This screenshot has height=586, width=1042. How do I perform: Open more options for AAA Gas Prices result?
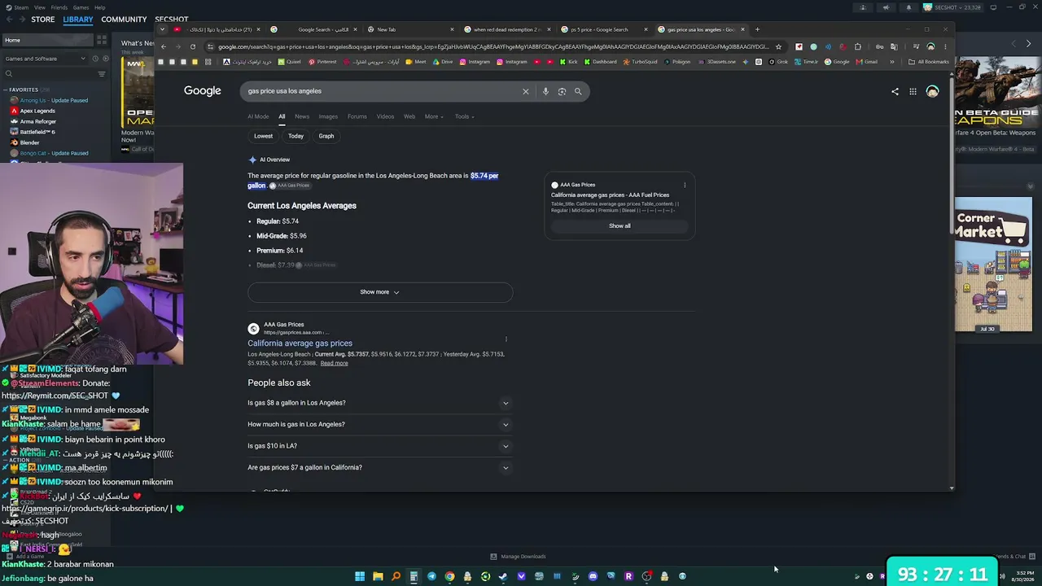click(x=506, y=339)
